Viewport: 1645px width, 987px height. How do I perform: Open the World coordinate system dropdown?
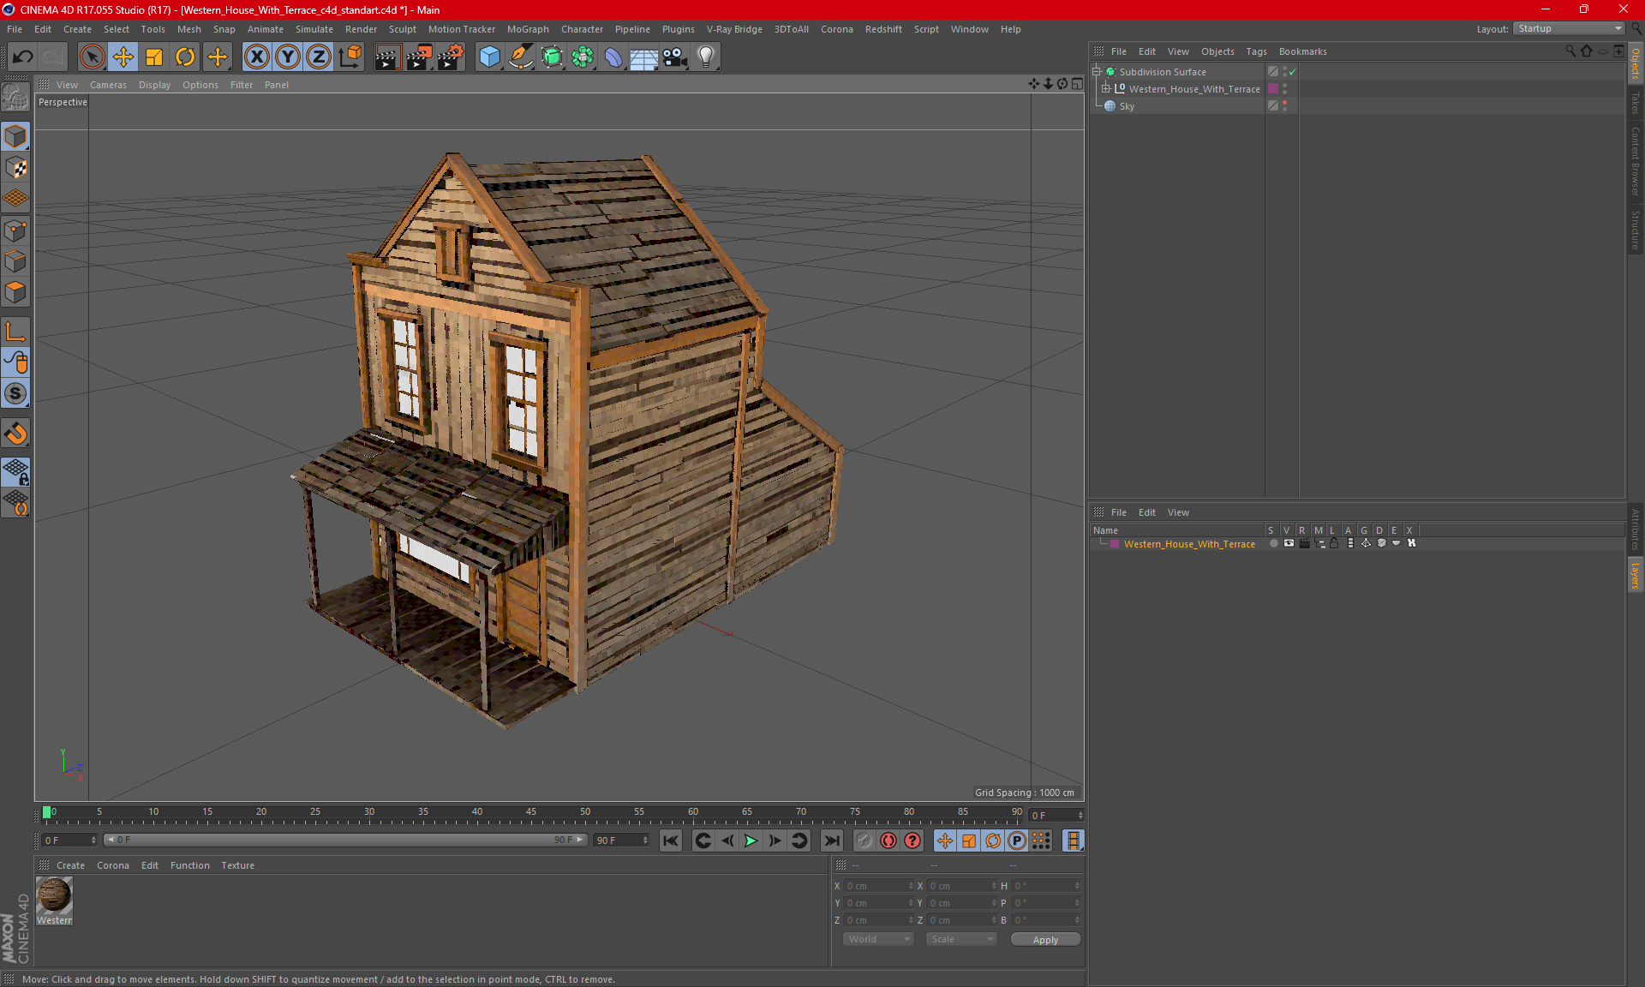pos(878,939)
